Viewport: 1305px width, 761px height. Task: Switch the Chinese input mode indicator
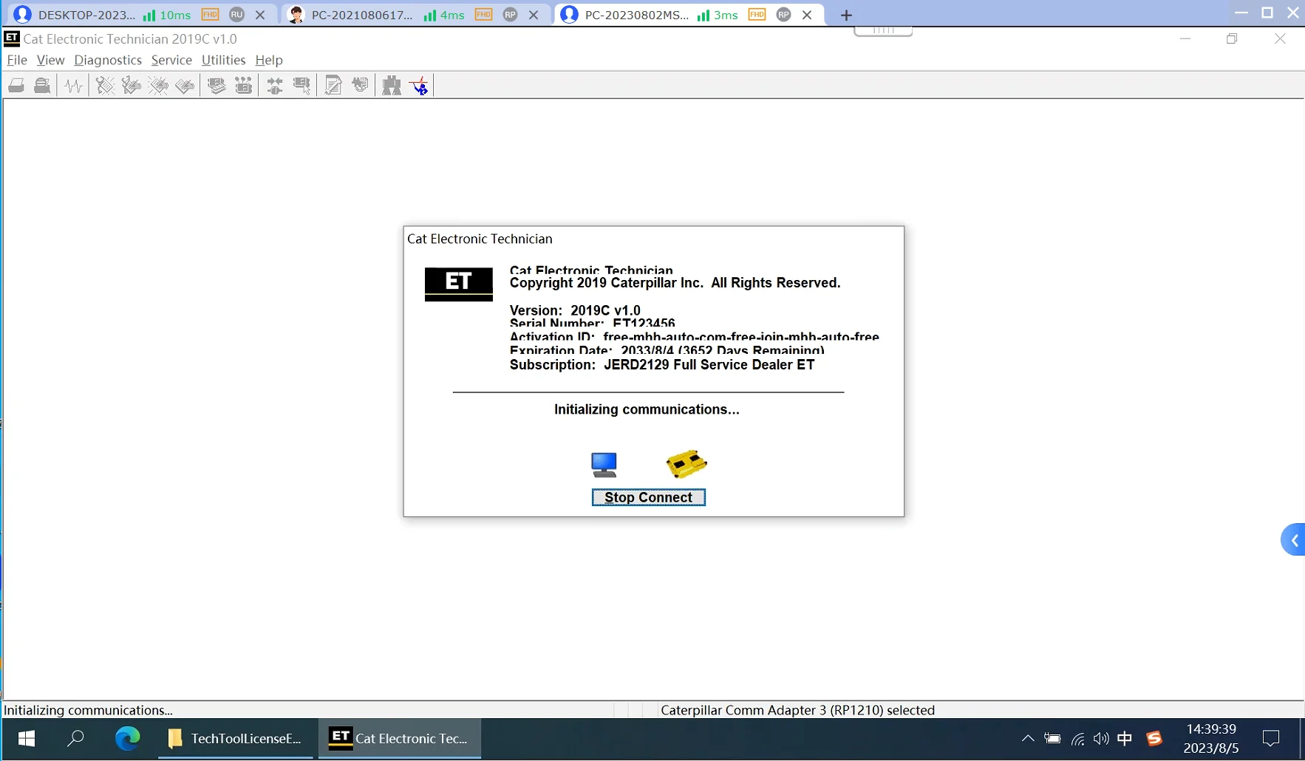click(x=1125, y=738)
